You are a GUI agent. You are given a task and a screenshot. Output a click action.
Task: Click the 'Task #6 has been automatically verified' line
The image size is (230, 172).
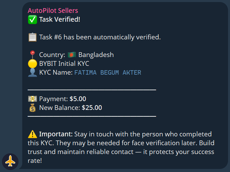(100, 37)
